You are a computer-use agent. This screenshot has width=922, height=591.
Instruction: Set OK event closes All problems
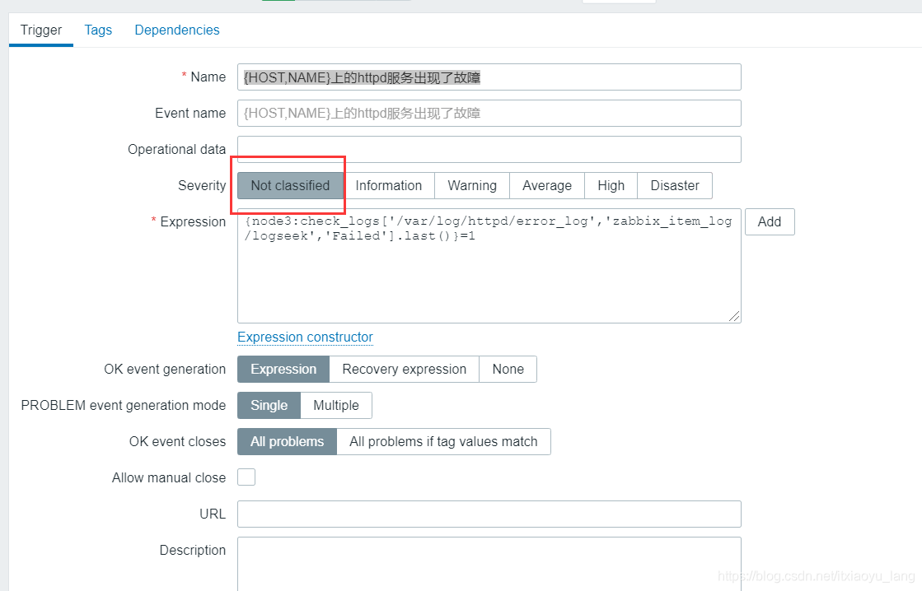287,442
